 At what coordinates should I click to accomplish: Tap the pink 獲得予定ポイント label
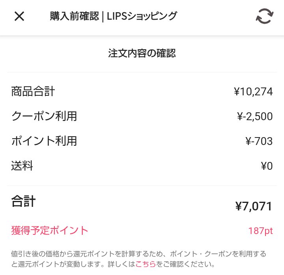tap(50, 230)
